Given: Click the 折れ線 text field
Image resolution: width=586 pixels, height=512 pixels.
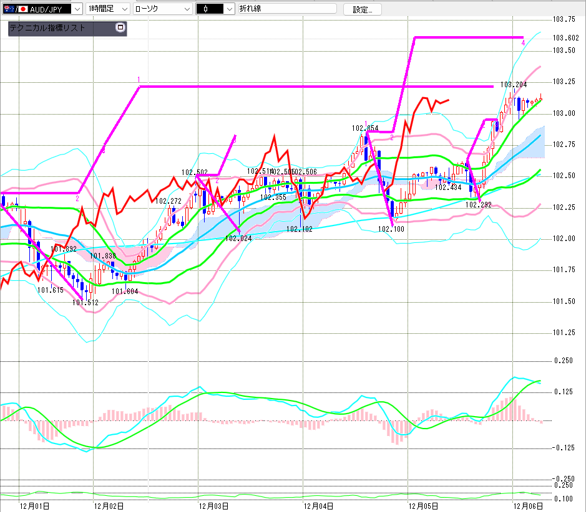Looking at the screenshot, I should coord(287,9).
